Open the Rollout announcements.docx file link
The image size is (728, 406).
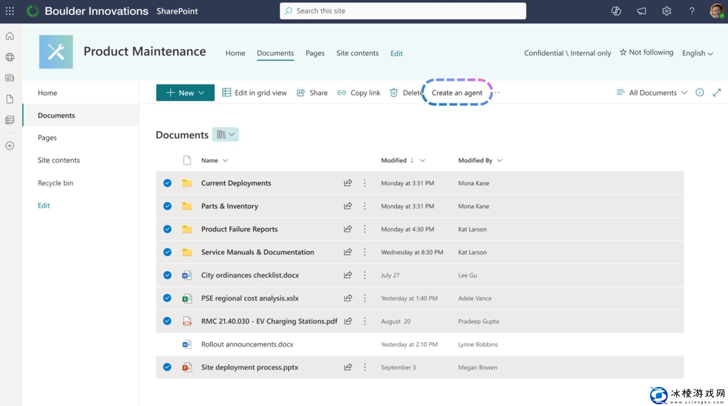click(x=247, y=344)
